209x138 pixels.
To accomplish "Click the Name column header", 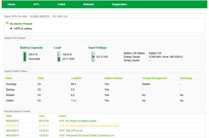I will pyautogui.click(x=9, y=78).
